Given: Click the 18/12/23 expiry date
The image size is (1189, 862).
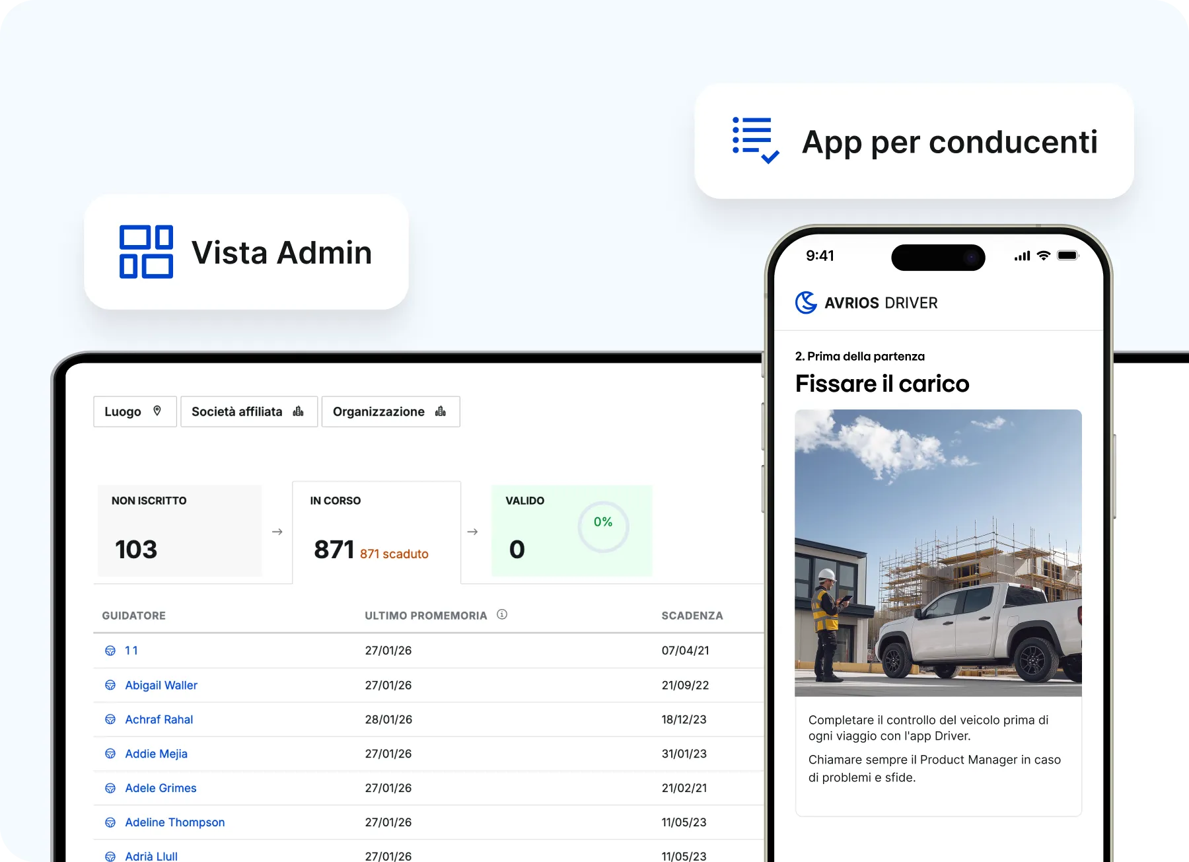Looking at the screenshot, I should click(684, 719).
